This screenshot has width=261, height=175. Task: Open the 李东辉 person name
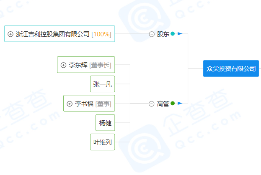click(78, 65)
